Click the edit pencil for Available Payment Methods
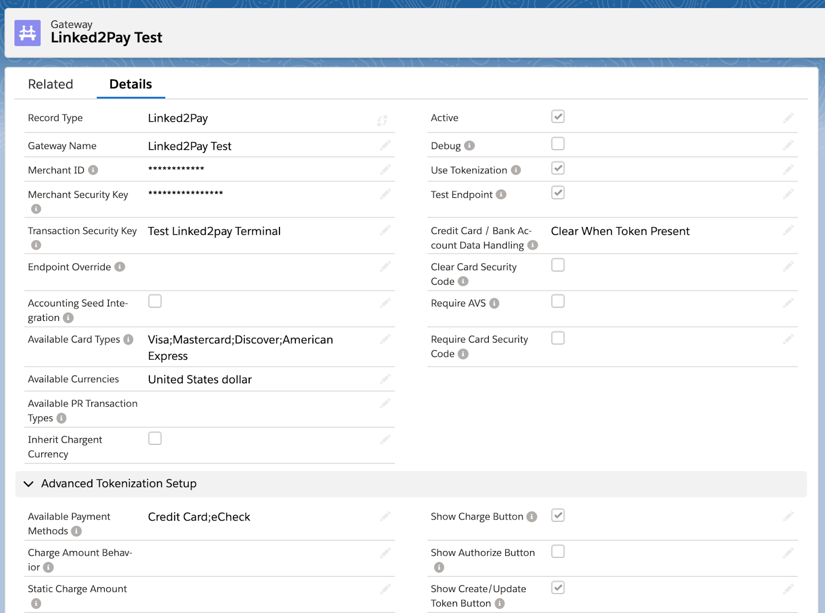 coord(385,517)
